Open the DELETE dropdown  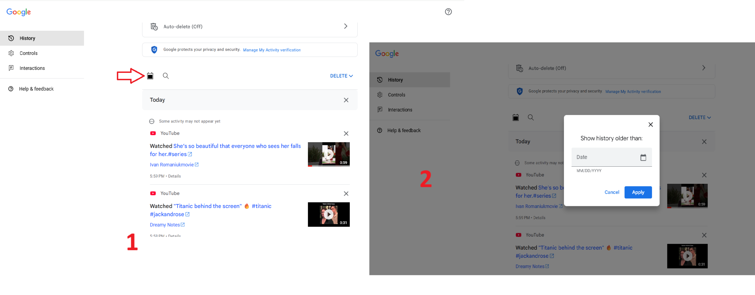(341, 76)
